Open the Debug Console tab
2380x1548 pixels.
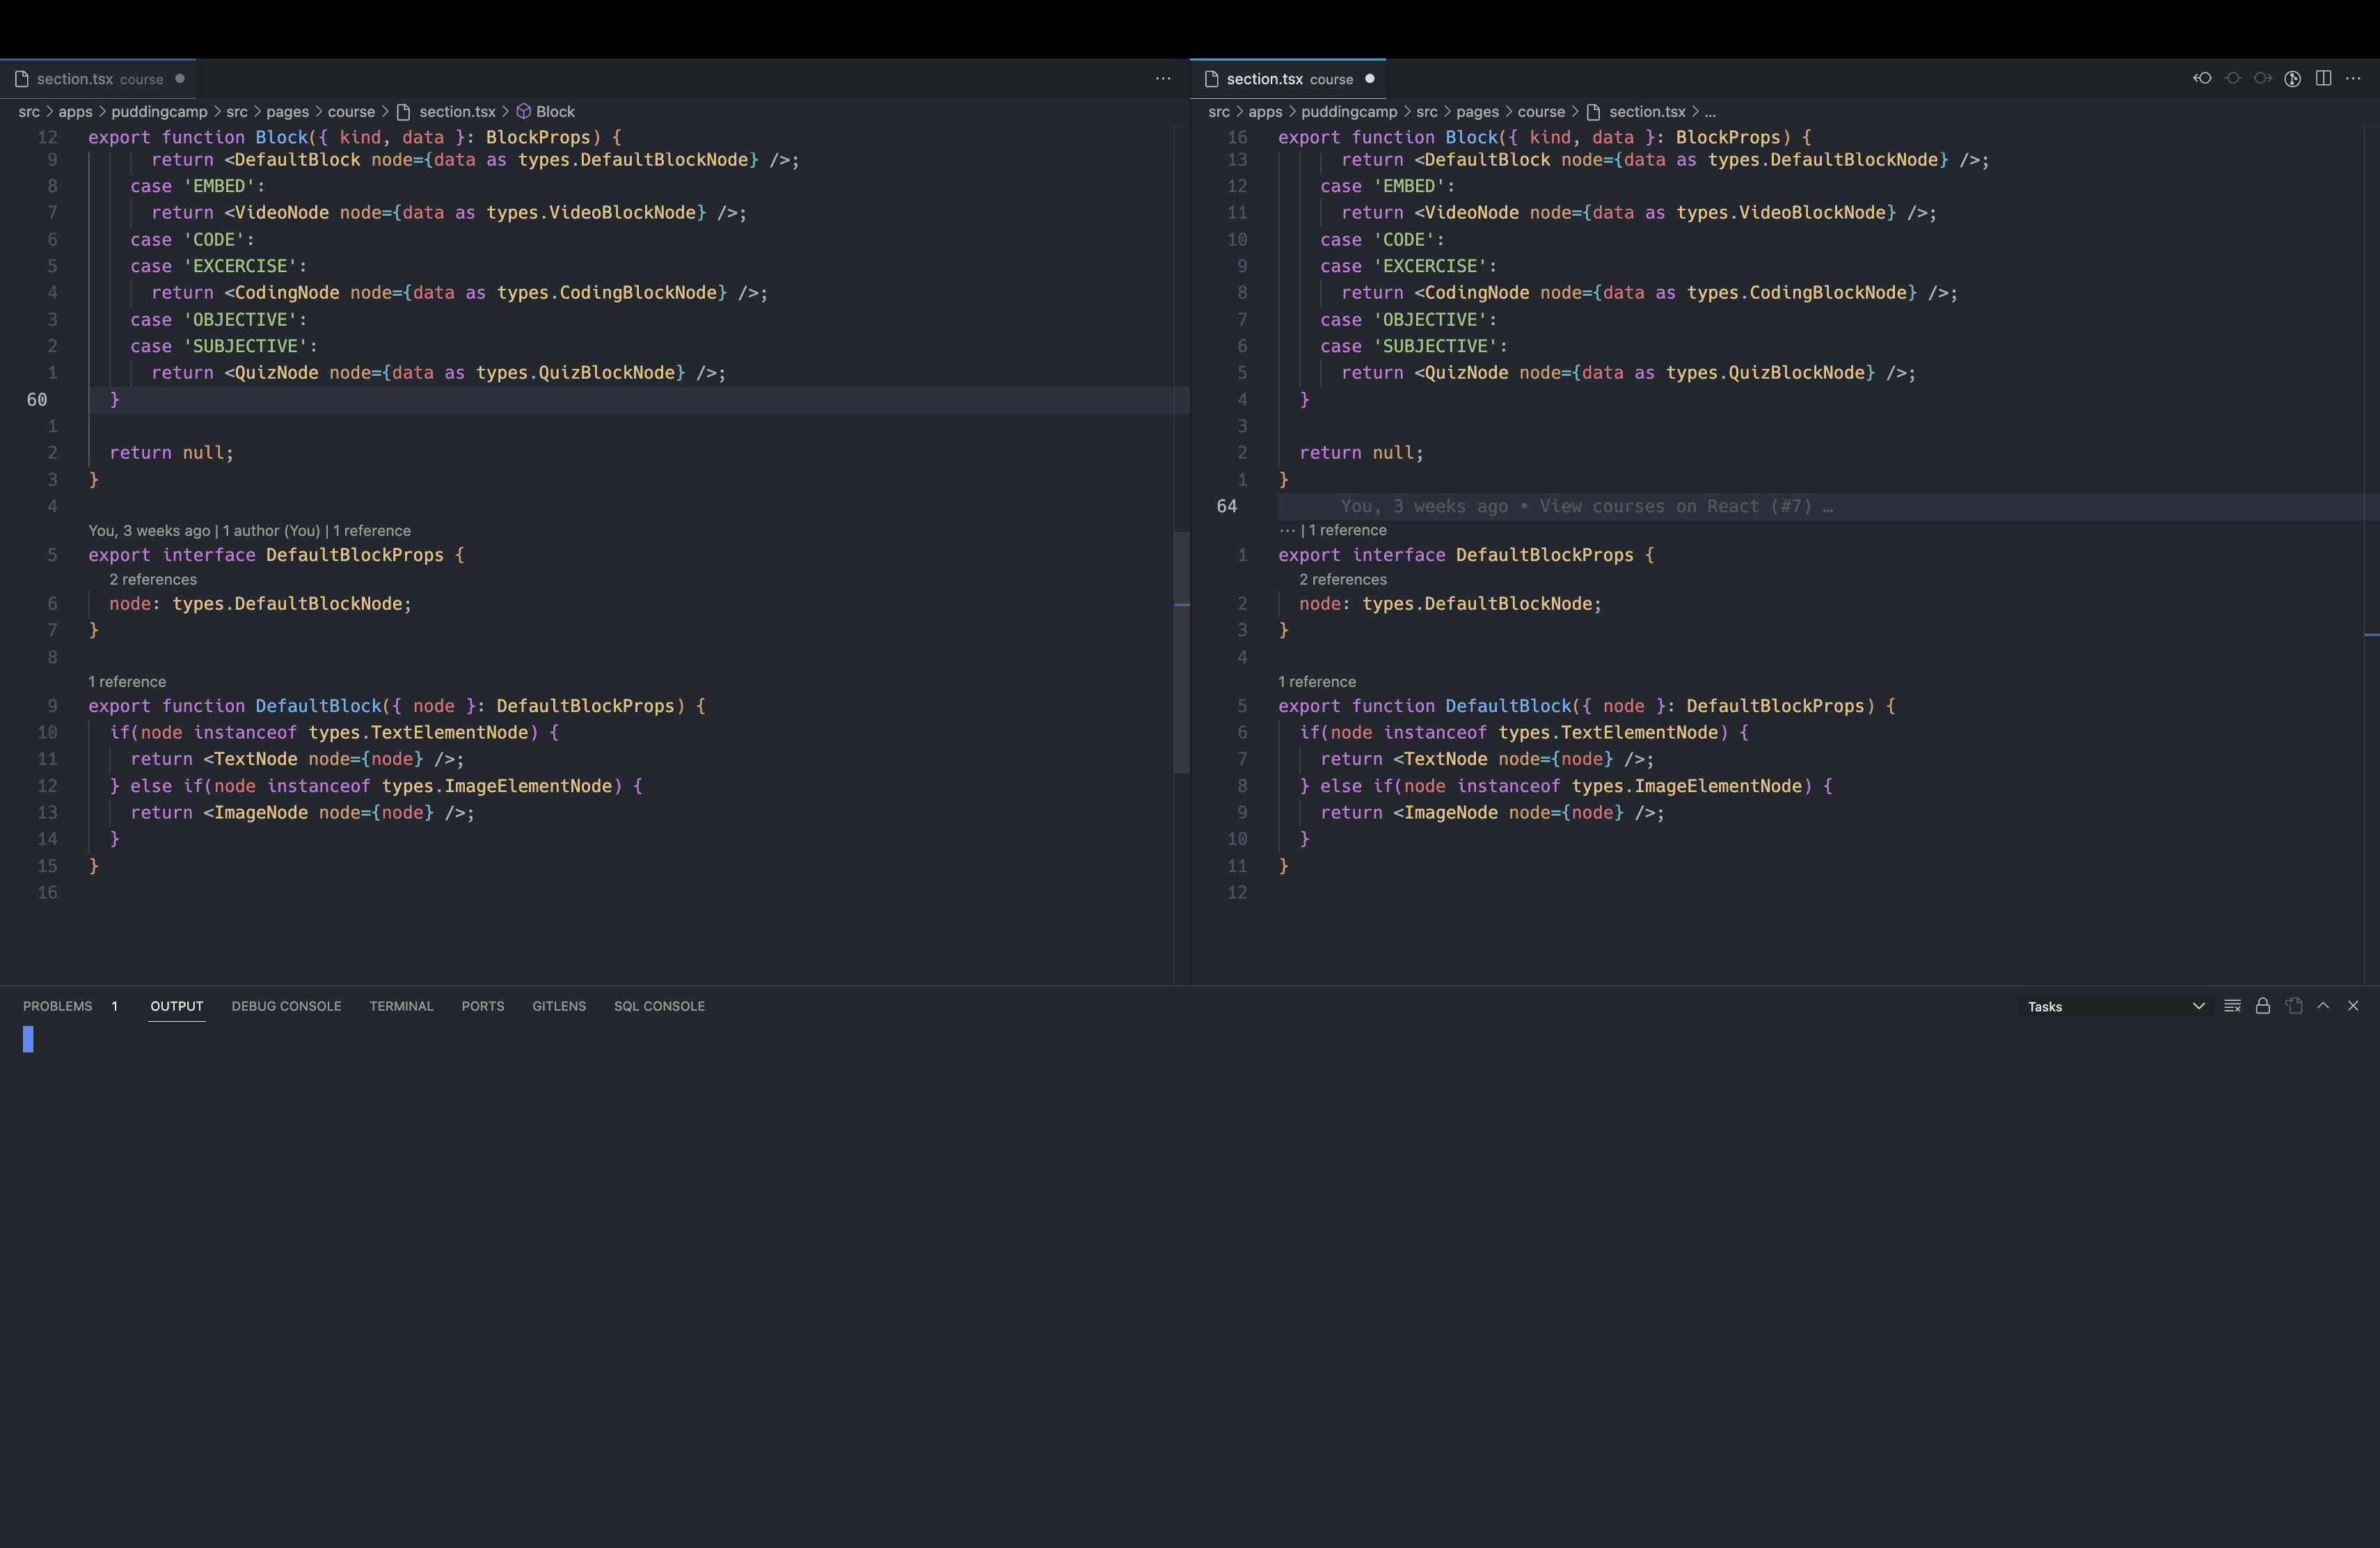click(x=286, y=1006)
